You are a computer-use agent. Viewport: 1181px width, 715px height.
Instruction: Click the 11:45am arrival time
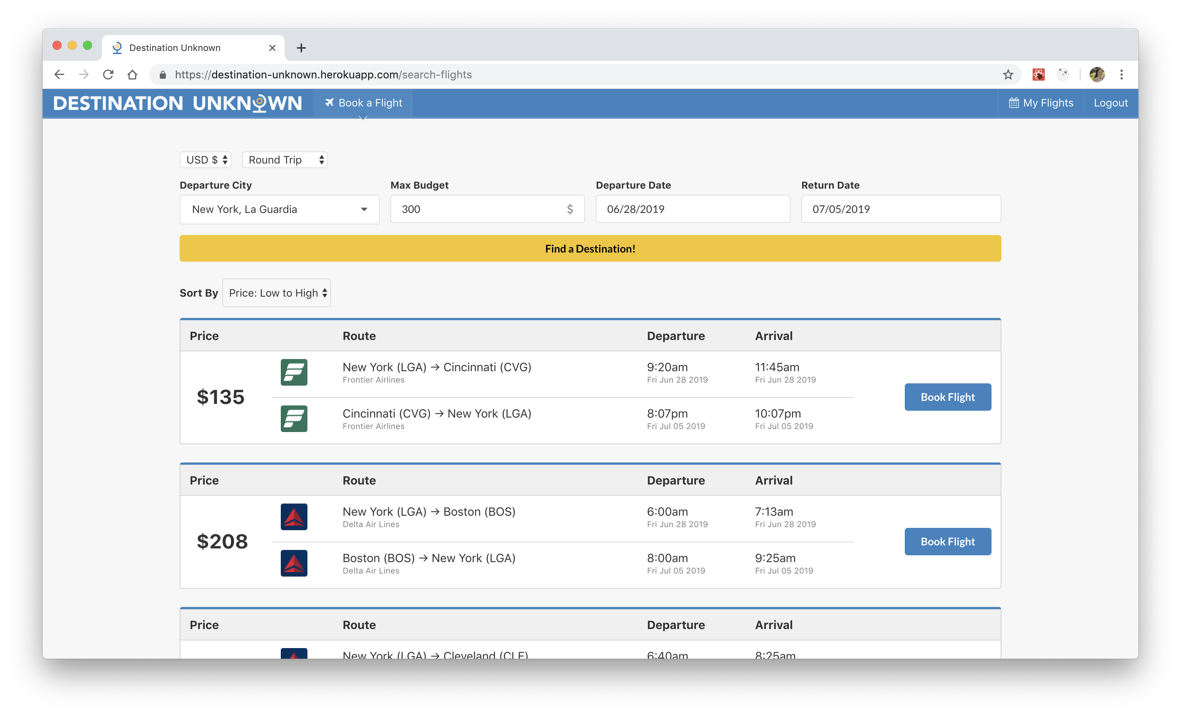(x=777, y=367)
